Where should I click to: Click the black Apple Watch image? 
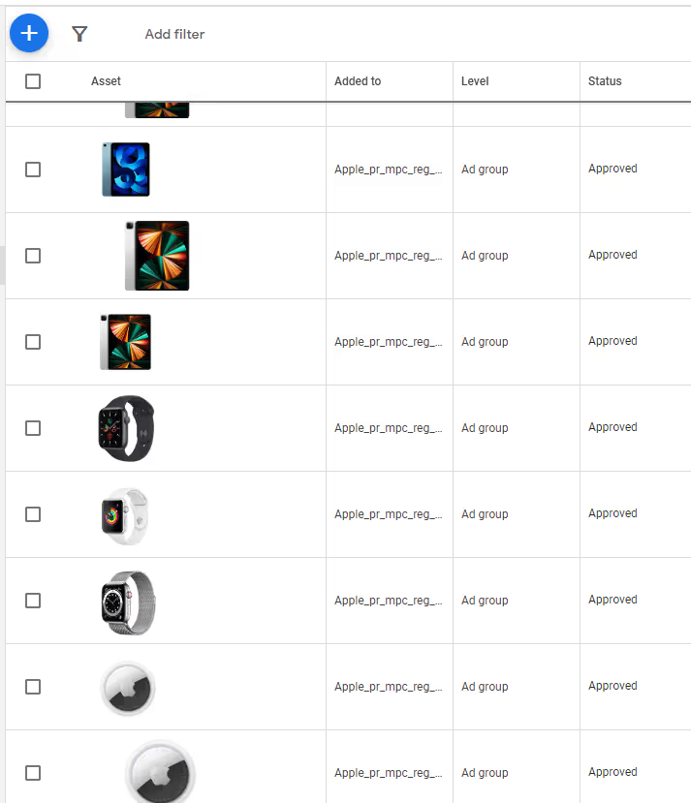coord(126,428)
